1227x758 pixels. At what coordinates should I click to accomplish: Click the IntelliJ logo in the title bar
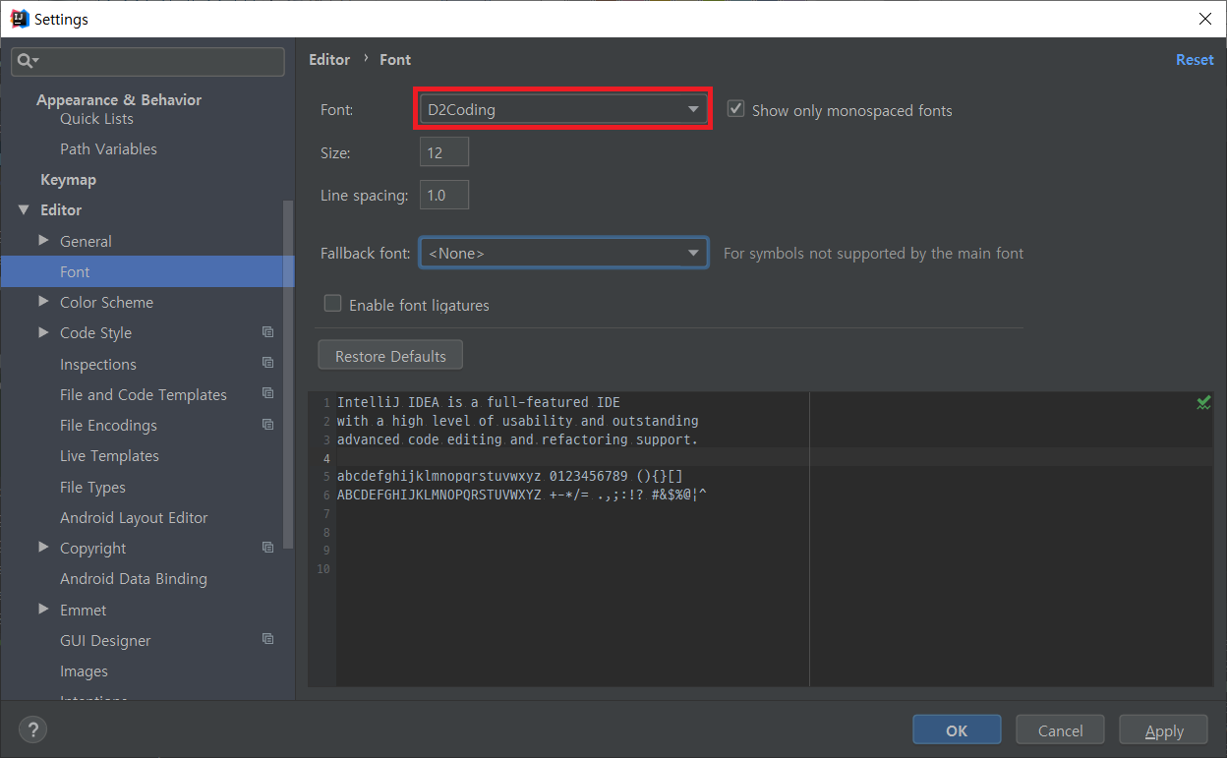[x=19, y=19]
